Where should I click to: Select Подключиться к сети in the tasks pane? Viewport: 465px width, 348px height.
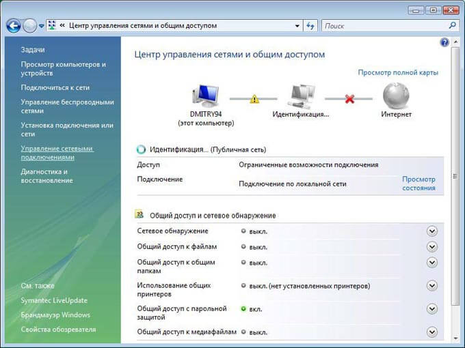click(x=55, y=88)
